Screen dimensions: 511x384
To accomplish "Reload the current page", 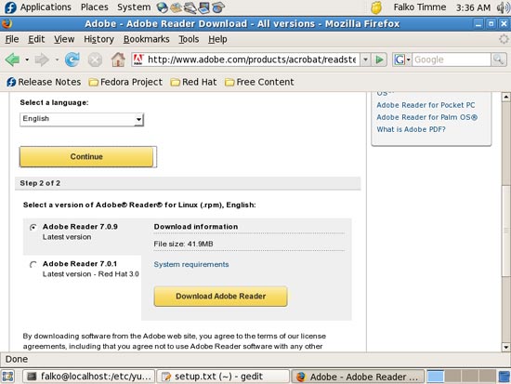I will pyautogui.click(x=72, y=60).
